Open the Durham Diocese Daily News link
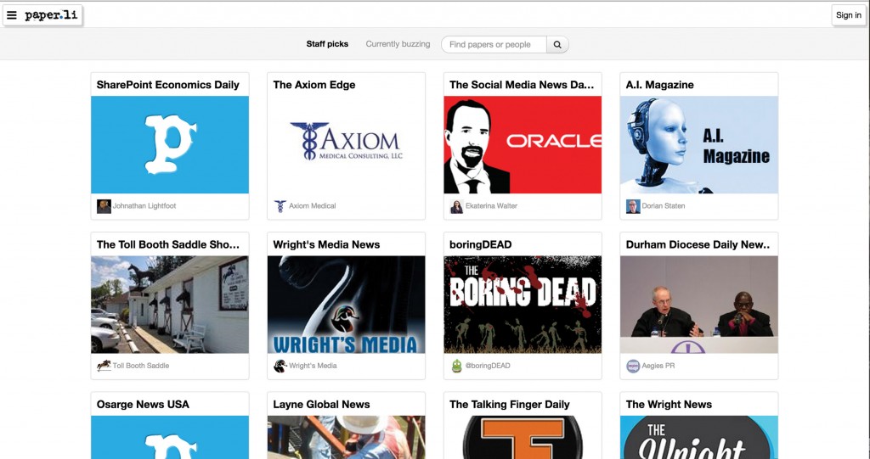 coord(698,244)
